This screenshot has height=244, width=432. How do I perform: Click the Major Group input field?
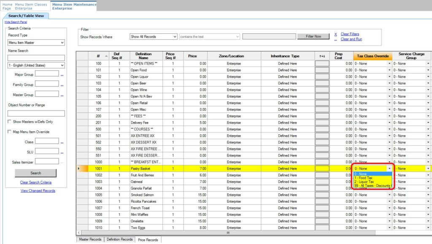[x=47, y=73]
